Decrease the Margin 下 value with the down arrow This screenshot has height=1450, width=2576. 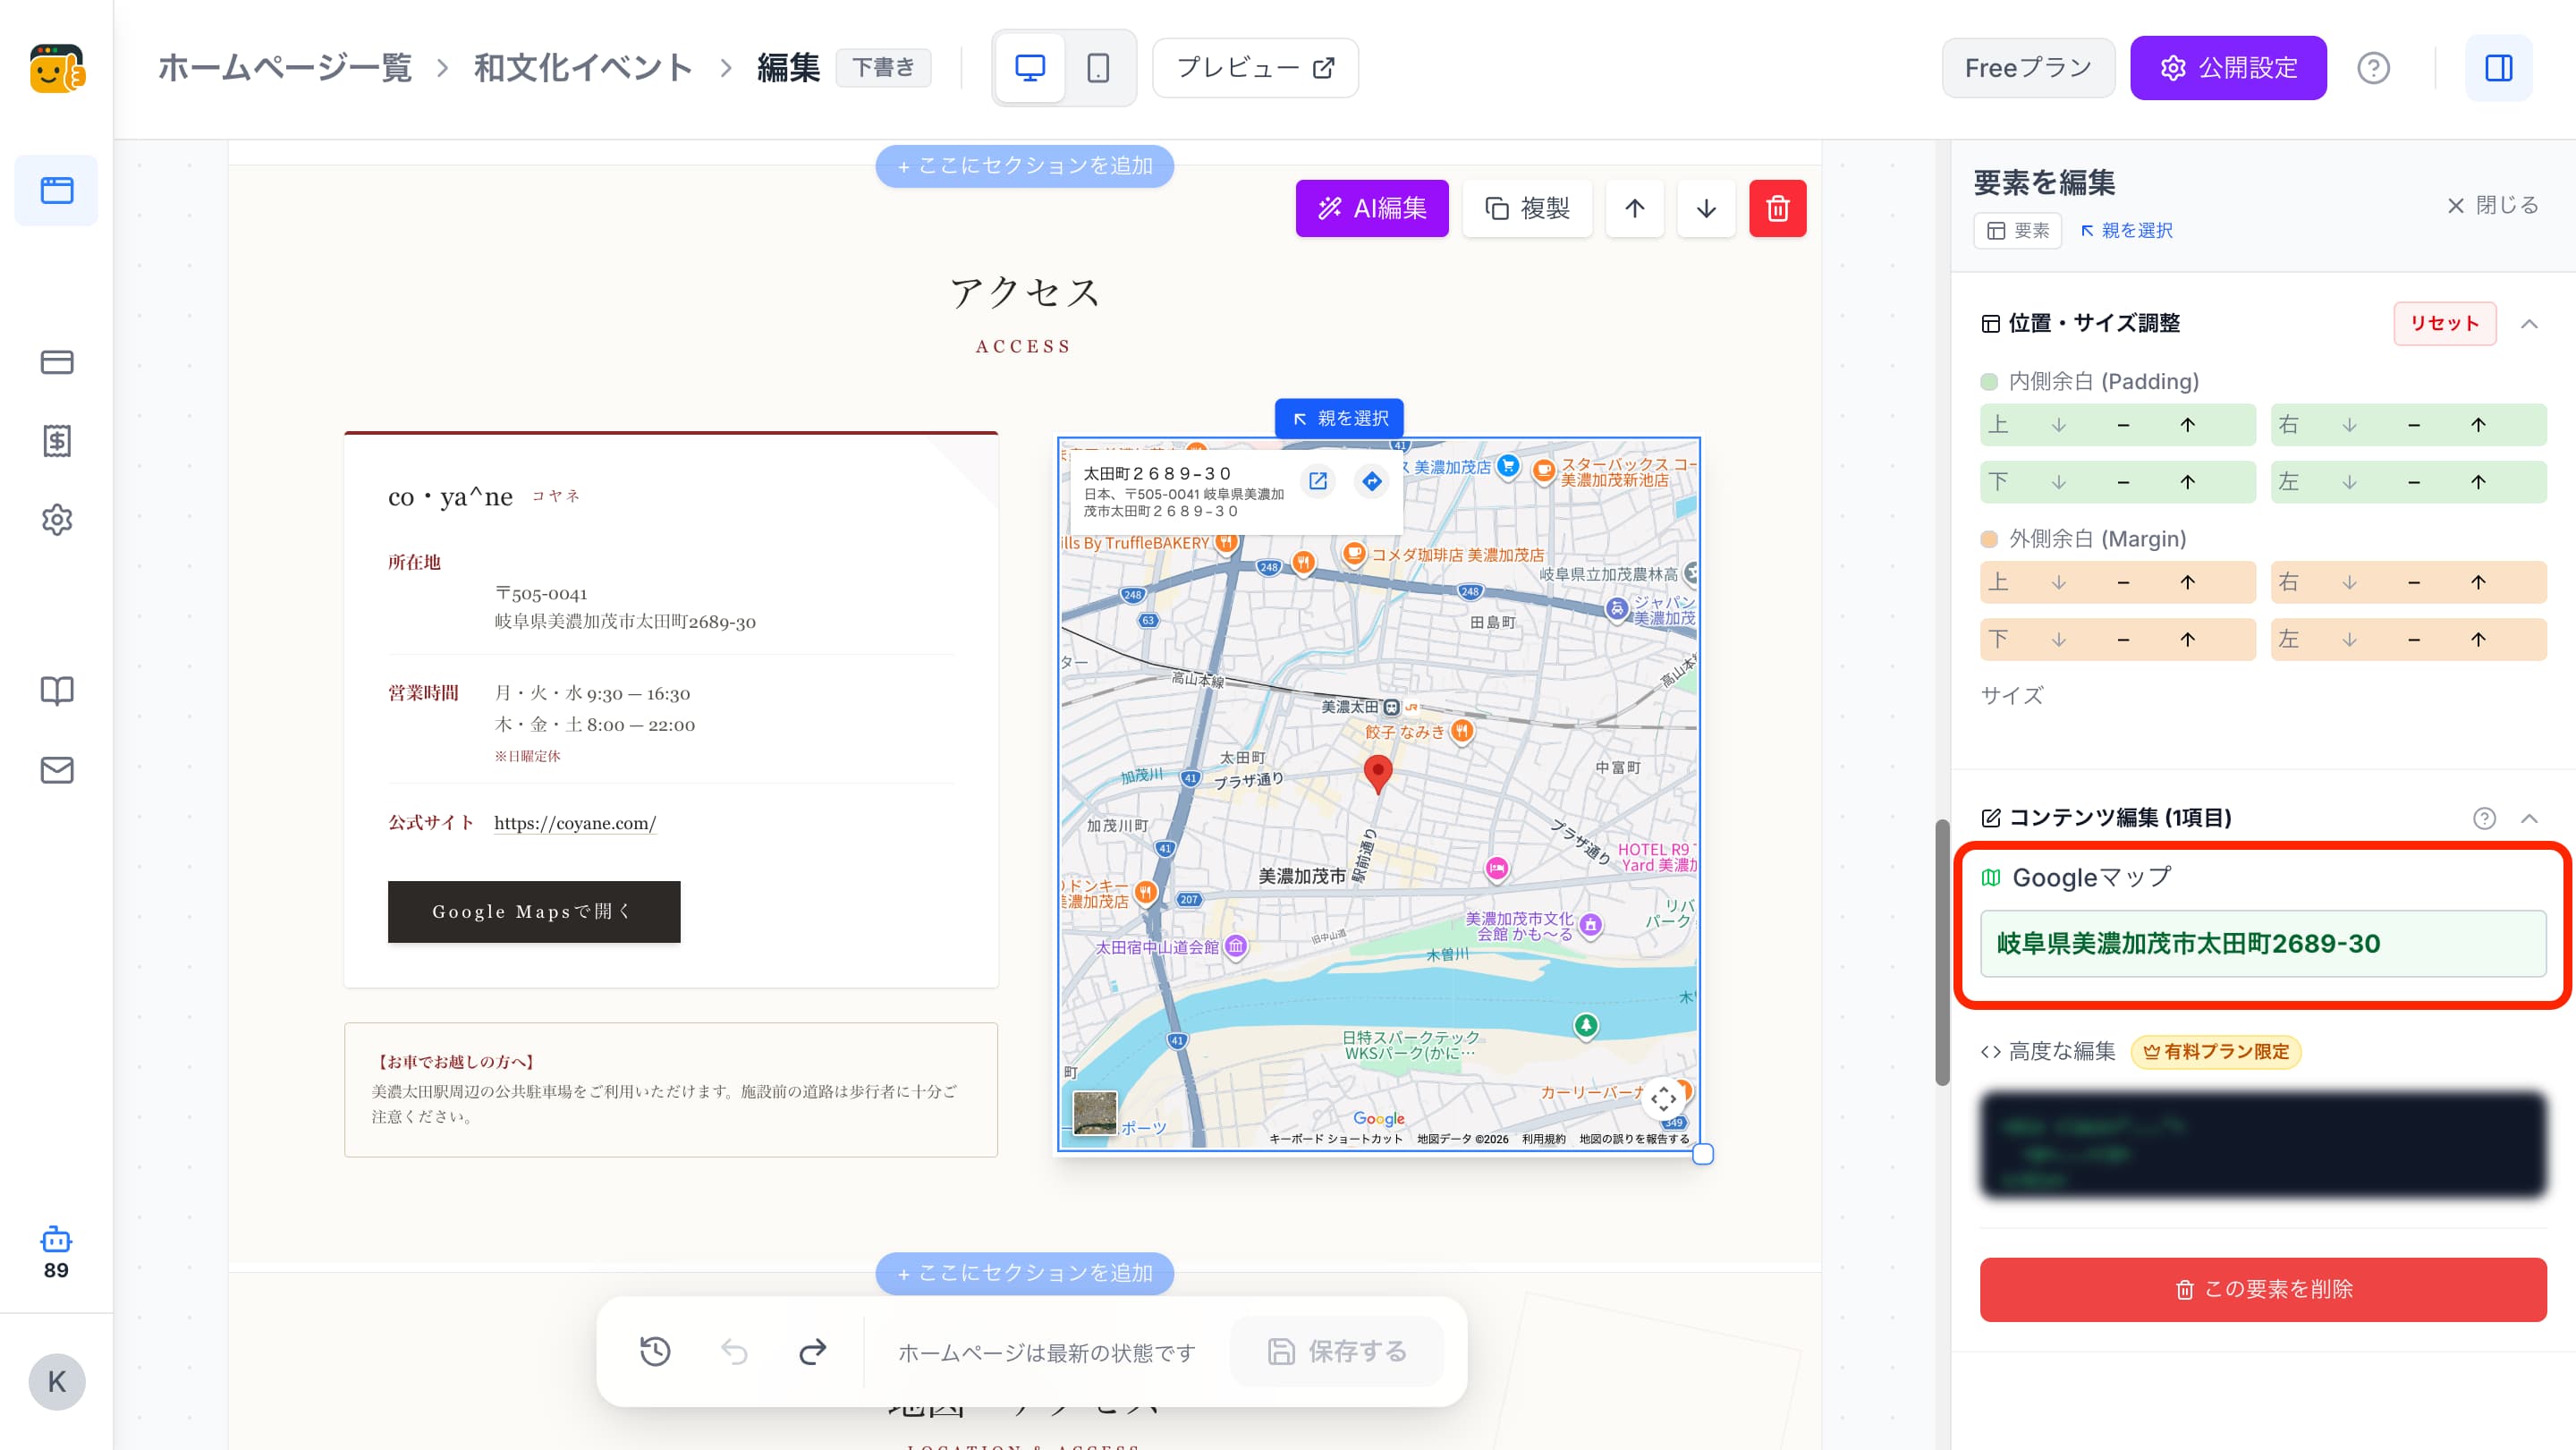click(x=2058, y=639)
